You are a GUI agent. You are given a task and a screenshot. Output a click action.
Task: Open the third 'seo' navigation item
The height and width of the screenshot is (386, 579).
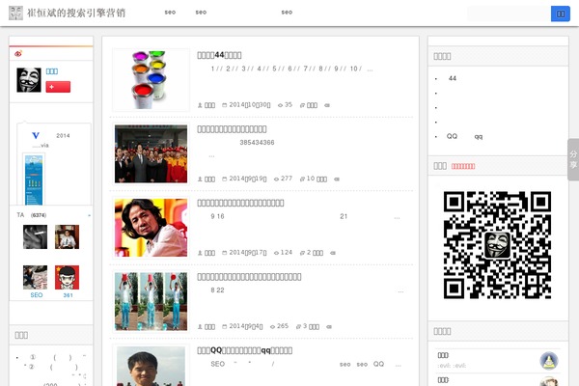287,13
